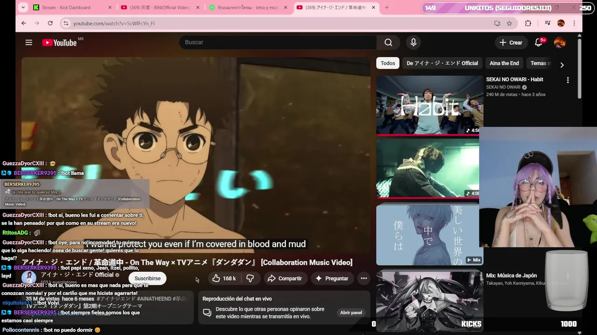The height and width of the screenshot is (335, 597).
Task: Like the video with thumbs up 168 k
Action: pos(224,278)
